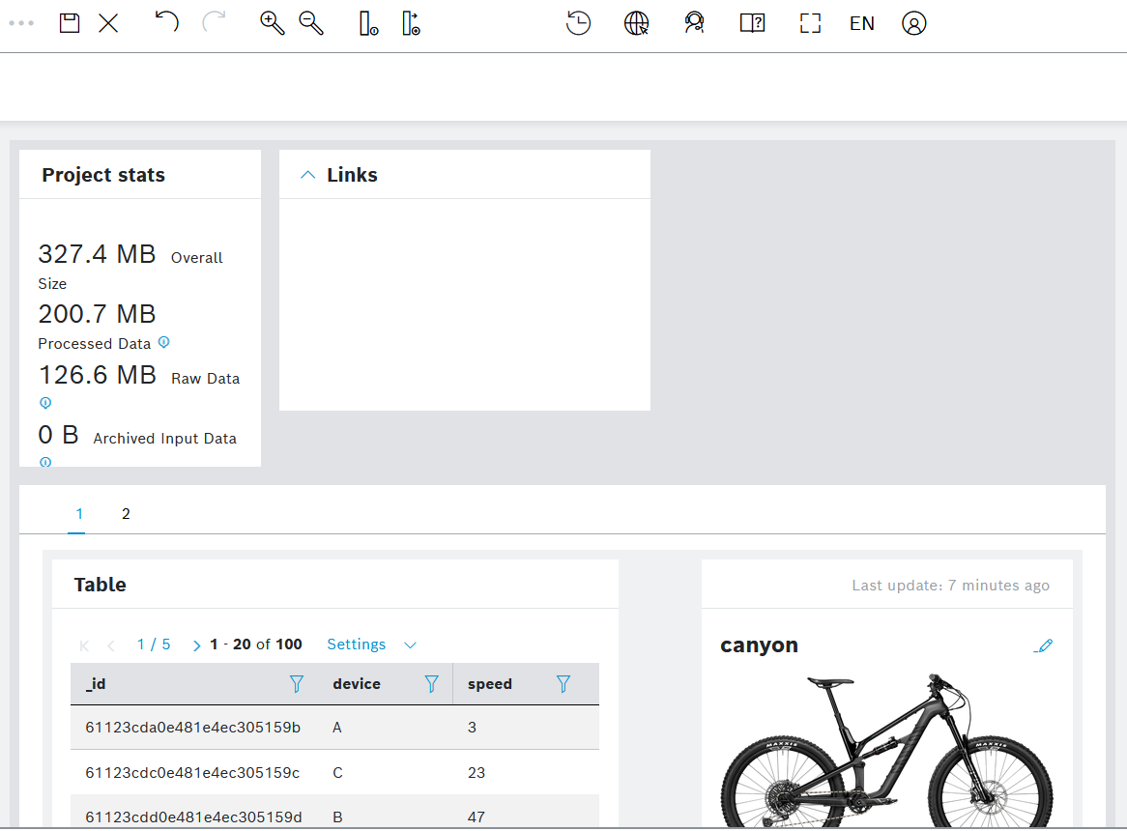Screen dimensions: 1127x831
Task: Switch to tab 2
Action: [126, 514]
